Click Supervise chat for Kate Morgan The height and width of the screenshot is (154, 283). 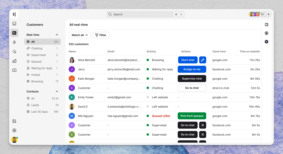pos(192,79)
